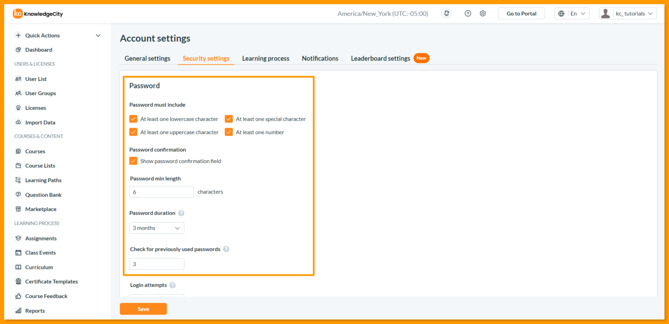The image size is (669, 324).
Task: Uncheck At least one uppercase character
Action: coord(133,132)
